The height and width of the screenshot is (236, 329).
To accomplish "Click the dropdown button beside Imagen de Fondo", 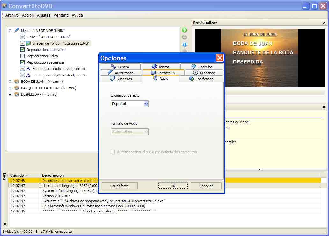I will point(22,43).
